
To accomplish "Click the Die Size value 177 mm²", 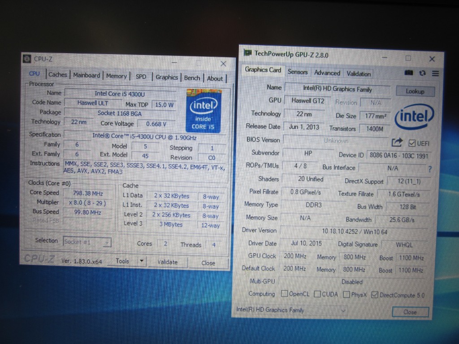I will coord(375,116).
